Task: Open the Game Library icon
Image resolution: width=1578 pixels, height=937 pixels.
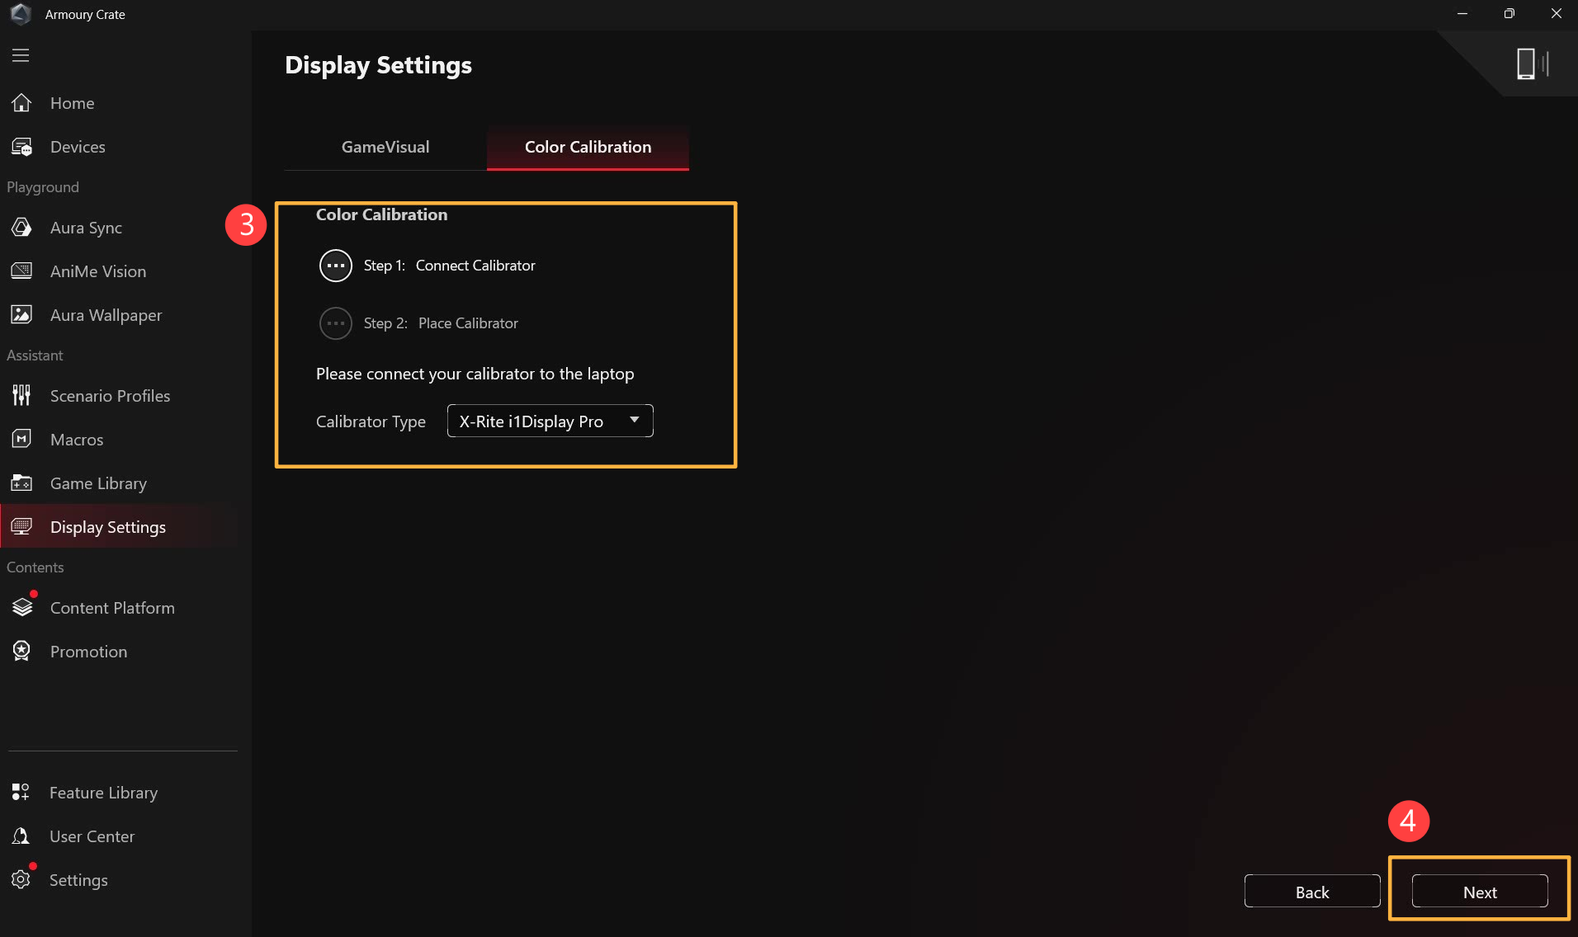Action: coord(21,483)
